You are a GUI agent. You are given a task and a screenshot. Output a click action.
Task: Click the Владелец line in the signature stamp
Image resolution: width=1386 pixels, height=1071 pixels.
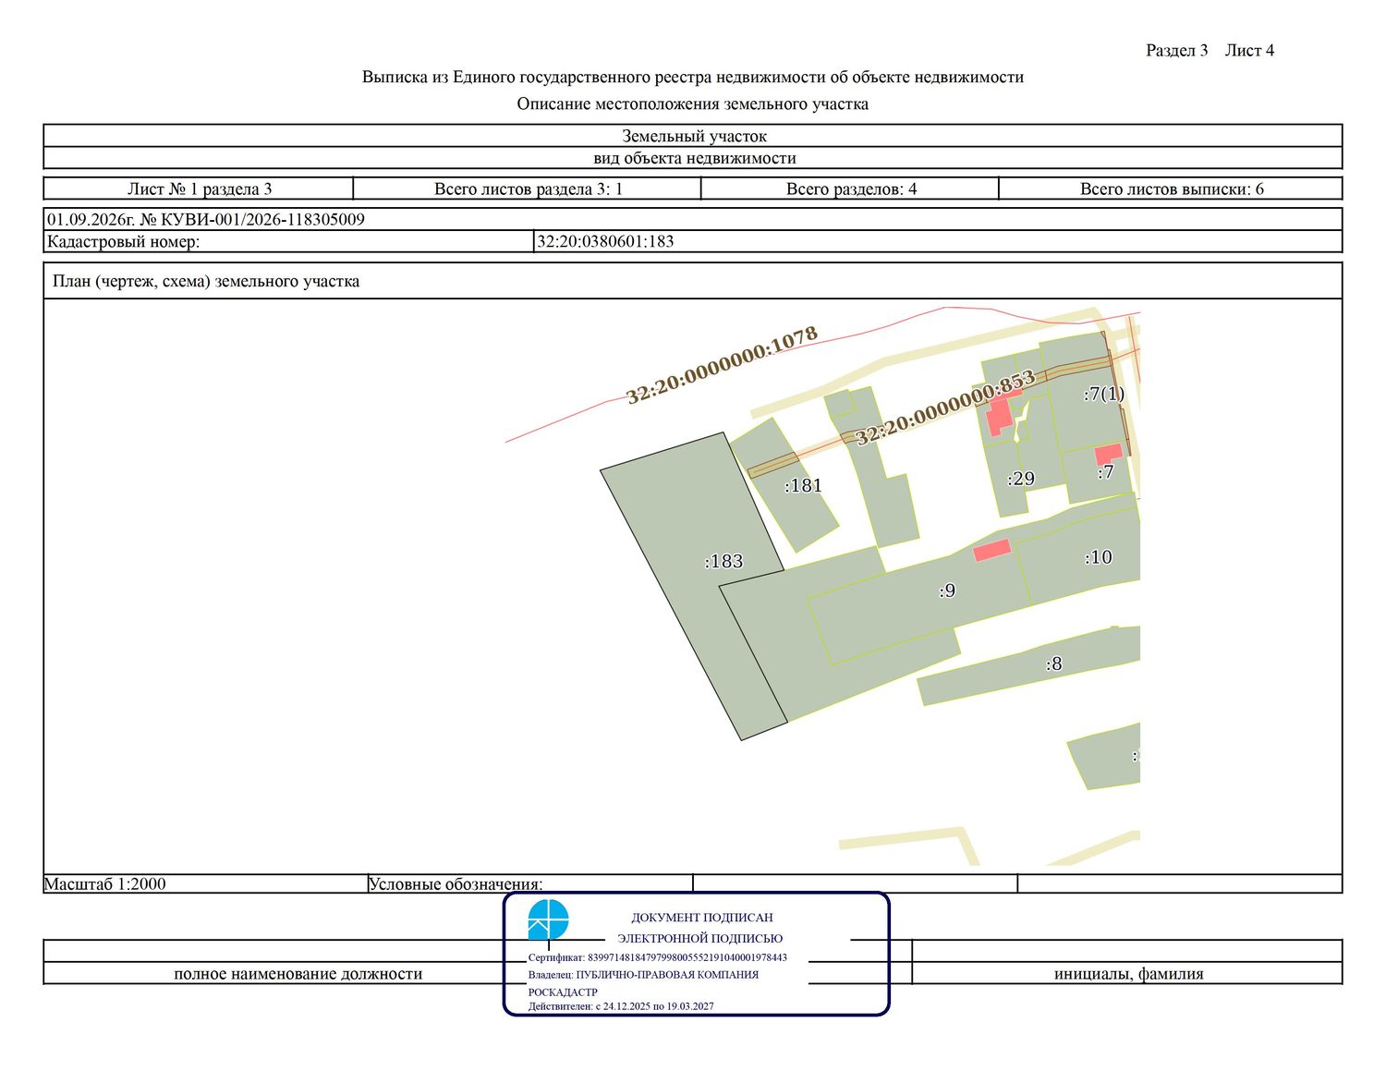[643, 975]
